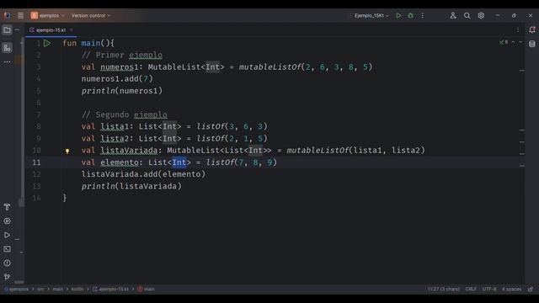
Task: Change the 4 spaces indent setting
Action: tap(511, 289)
